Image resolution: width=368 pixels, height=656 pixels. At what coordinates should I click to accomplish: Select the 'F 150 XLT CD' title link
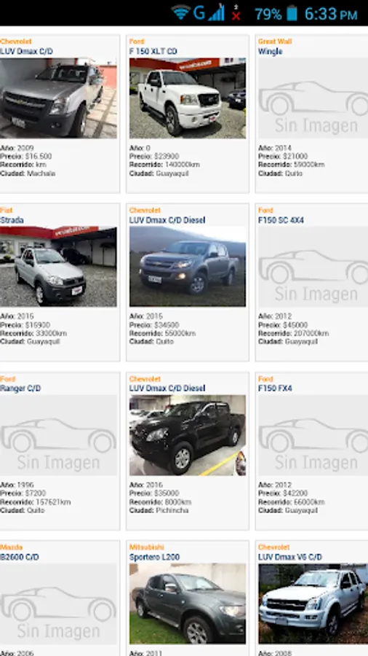click(153, 52)
